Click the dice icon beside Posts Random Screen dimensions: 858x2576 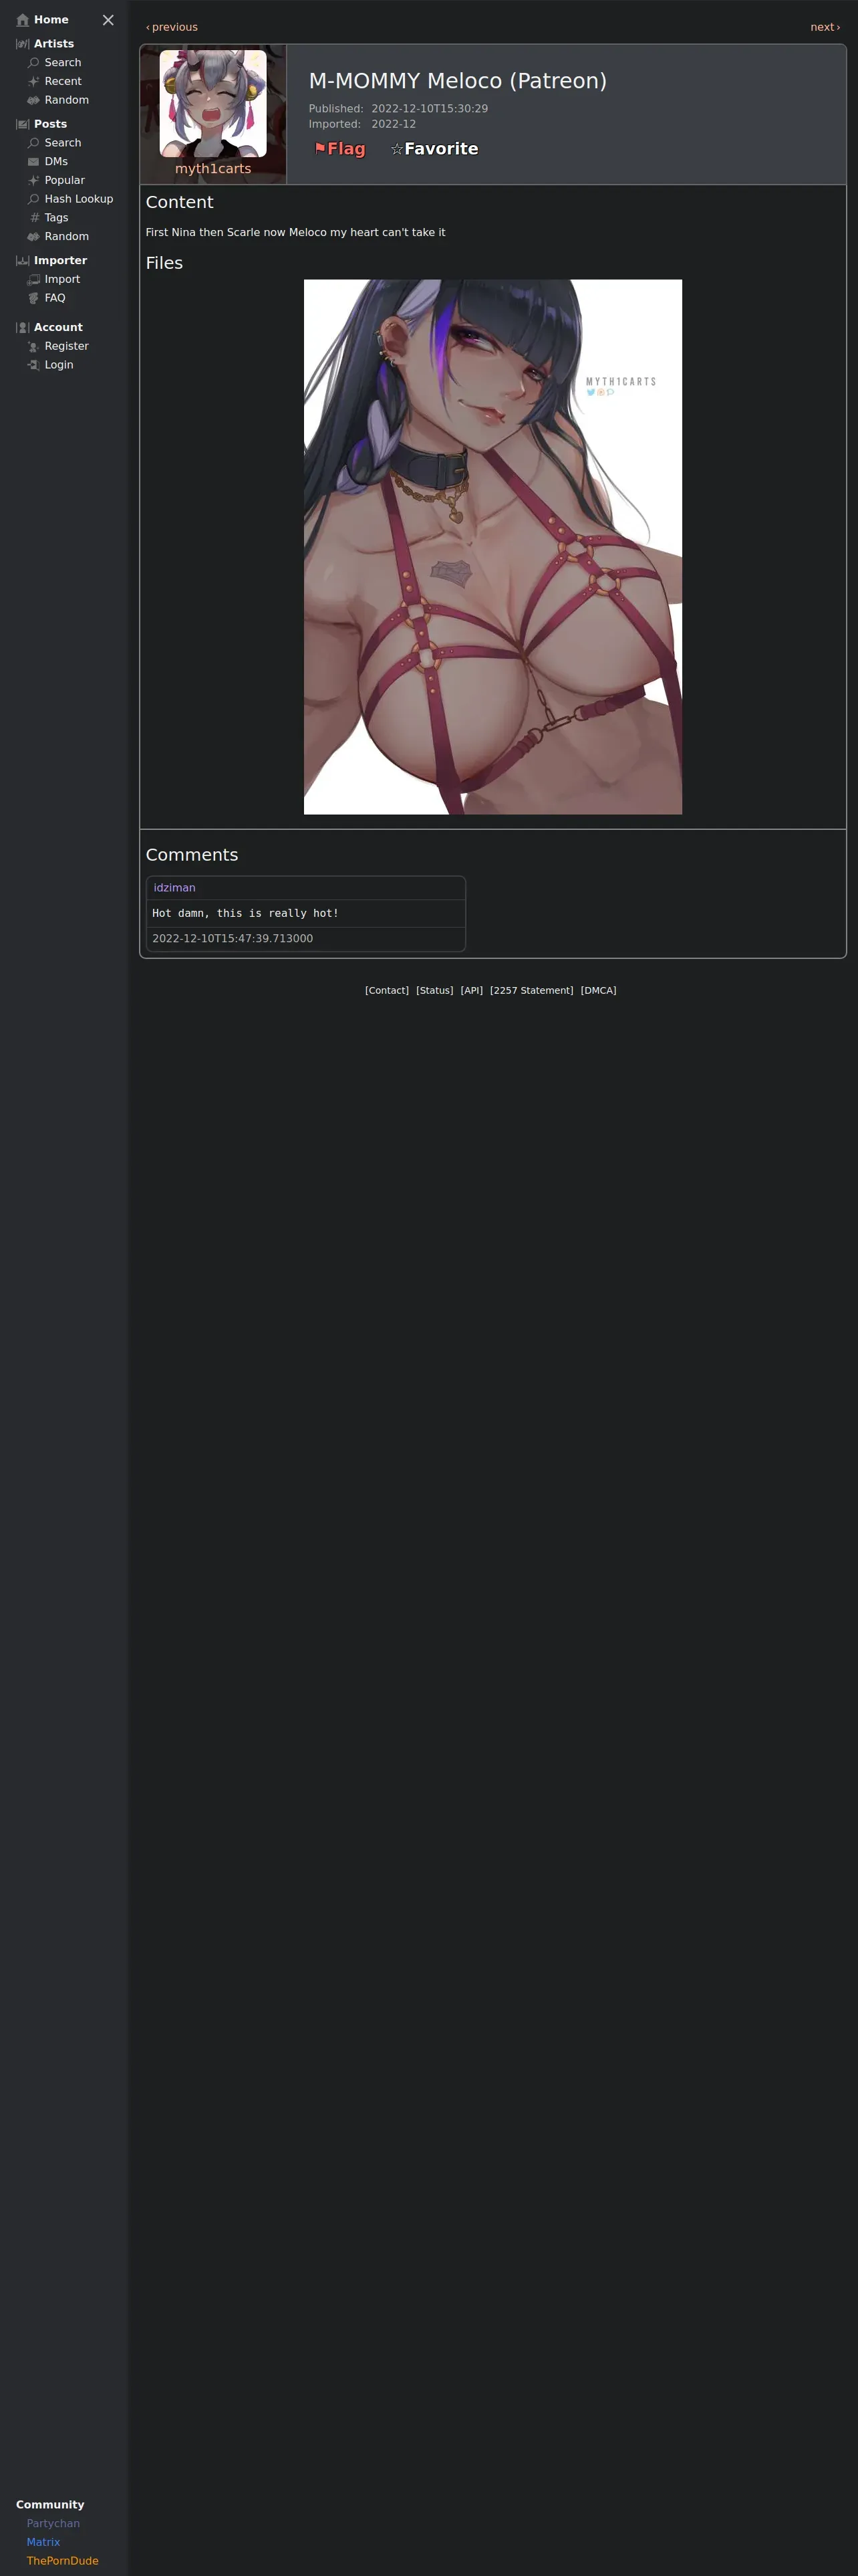pyautogui.click(x=34, y=237)
